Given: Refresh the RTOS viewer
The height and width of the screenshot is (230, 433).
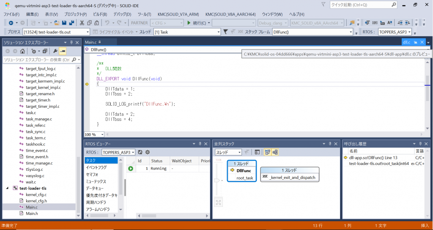Looking at the screenshot, I should [x=140, y=152].
